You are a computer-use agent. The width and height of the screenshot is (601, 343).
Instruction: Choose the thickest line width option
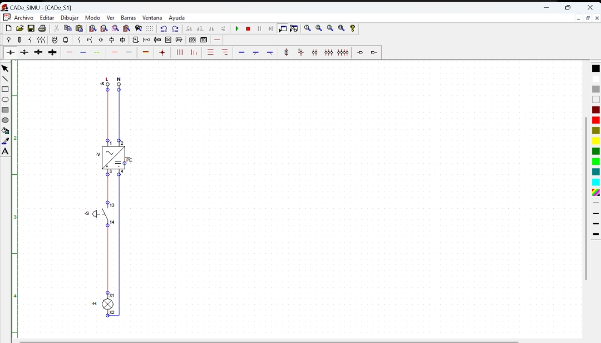pos(595,234)
